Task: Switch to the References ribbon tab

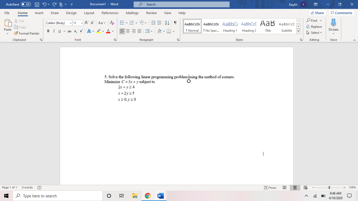Action: (110, 13)
